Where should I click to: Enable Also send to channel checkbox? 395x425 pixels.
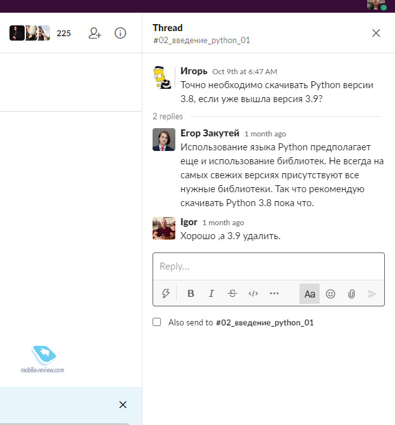[157, 322]
